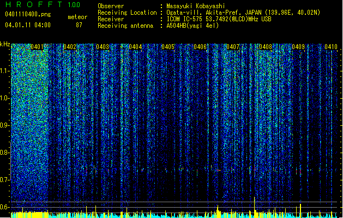Click the 1.1 kHz axis label

(4, 71)
